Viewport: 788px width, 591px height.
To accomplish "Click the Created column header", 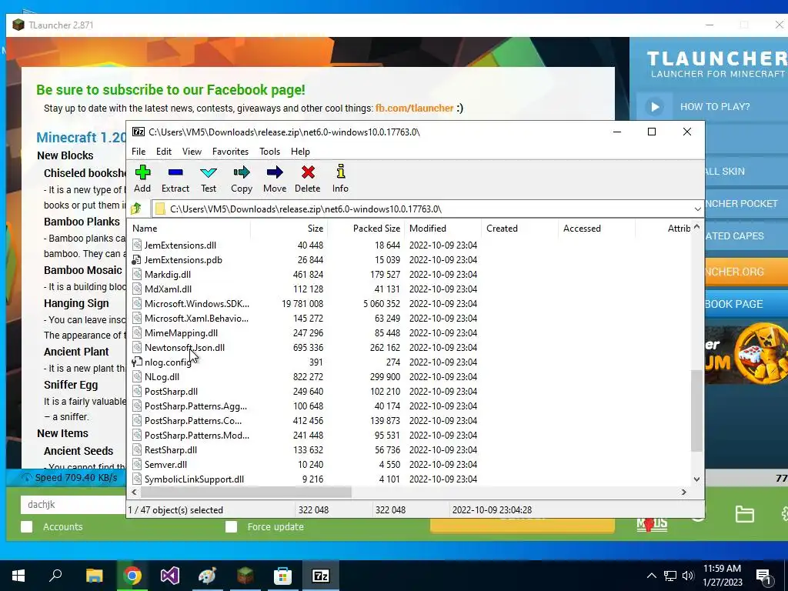I will click(x=519, y=228).
